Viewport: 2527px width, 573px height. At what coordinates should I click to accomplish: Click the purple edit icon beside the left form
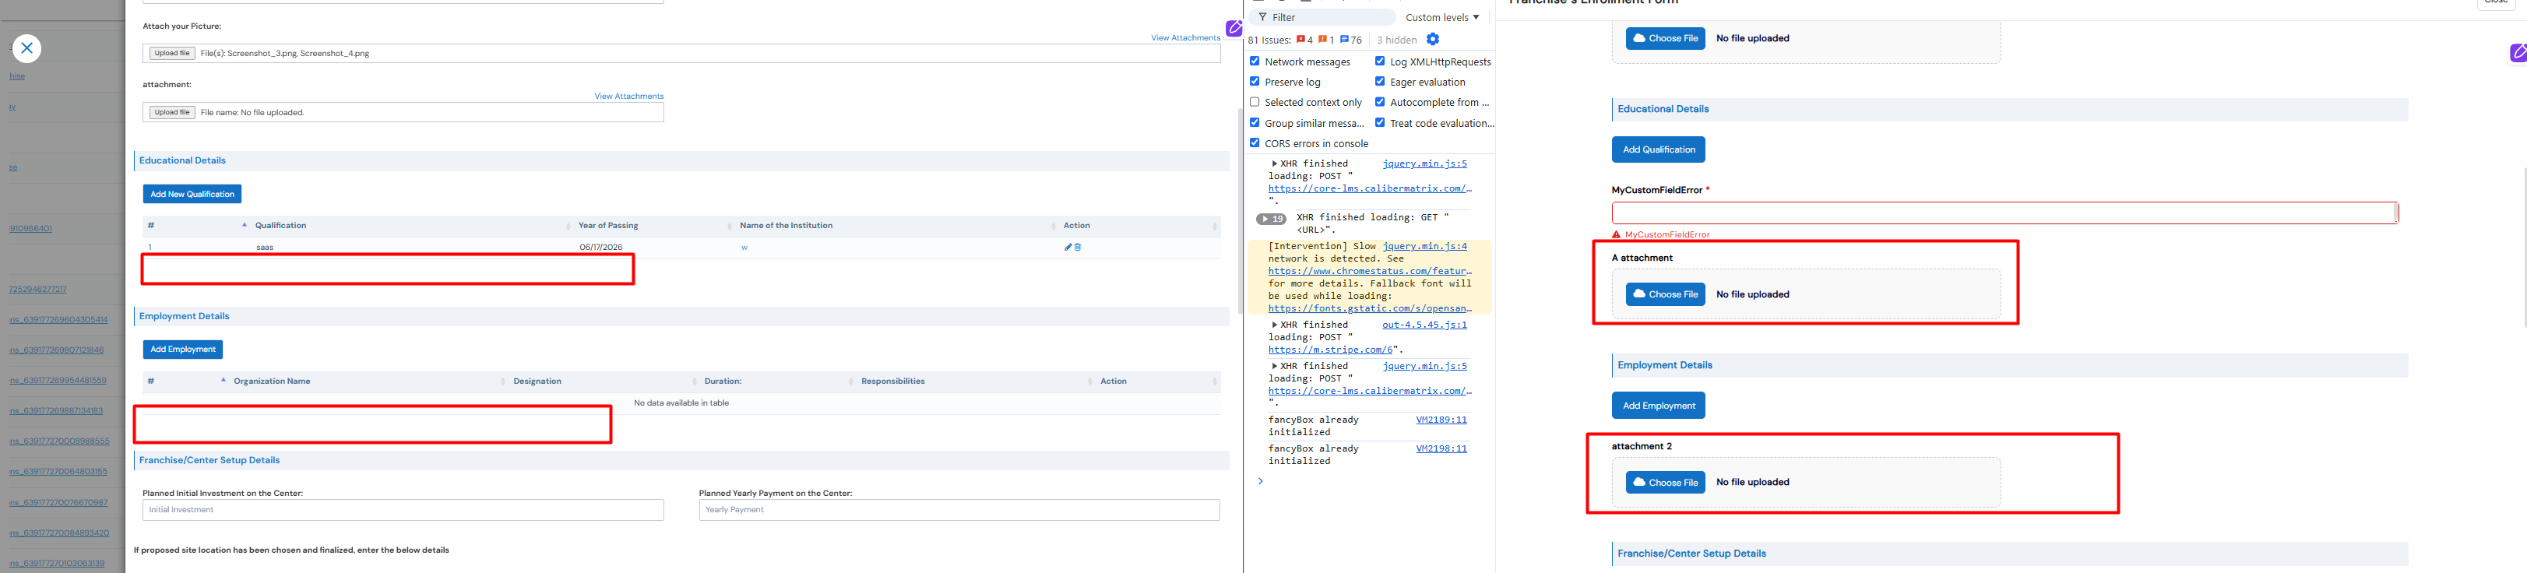(x=1234, y=29)
